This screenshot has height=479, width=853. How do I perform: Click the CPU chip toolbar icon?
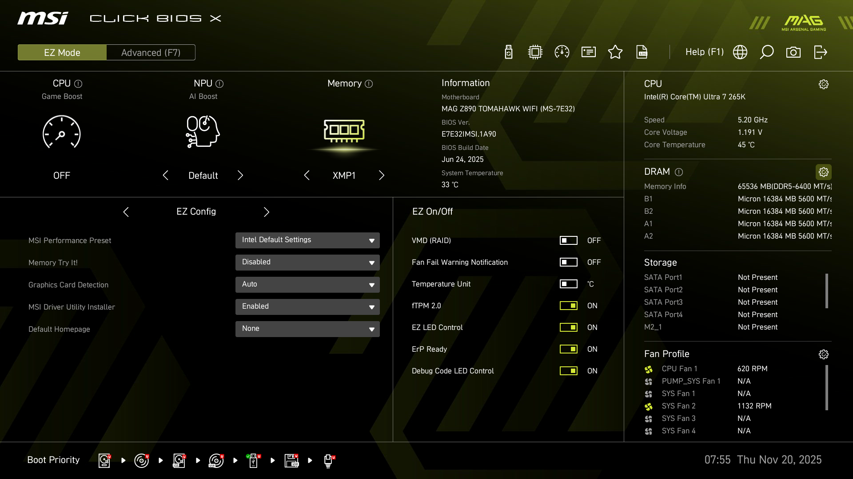coord(535,52)
